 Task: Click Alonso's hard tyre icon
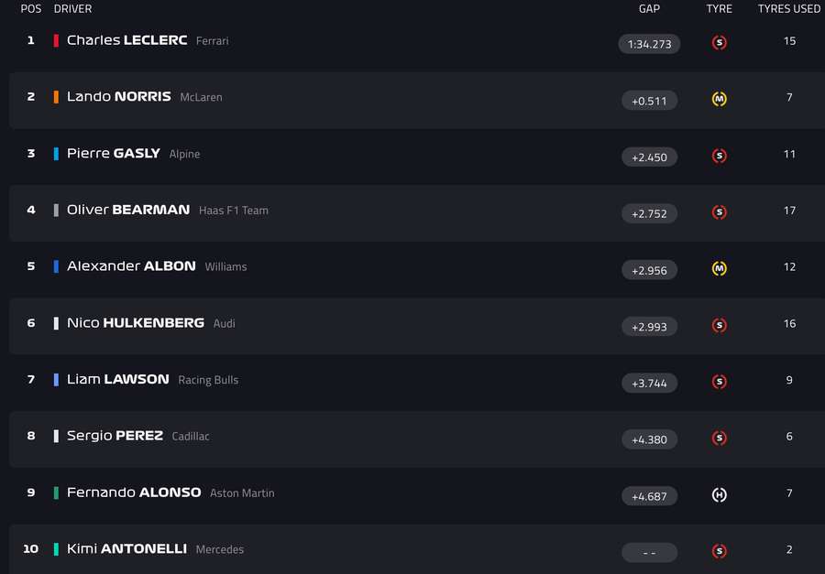coord(720,495)
